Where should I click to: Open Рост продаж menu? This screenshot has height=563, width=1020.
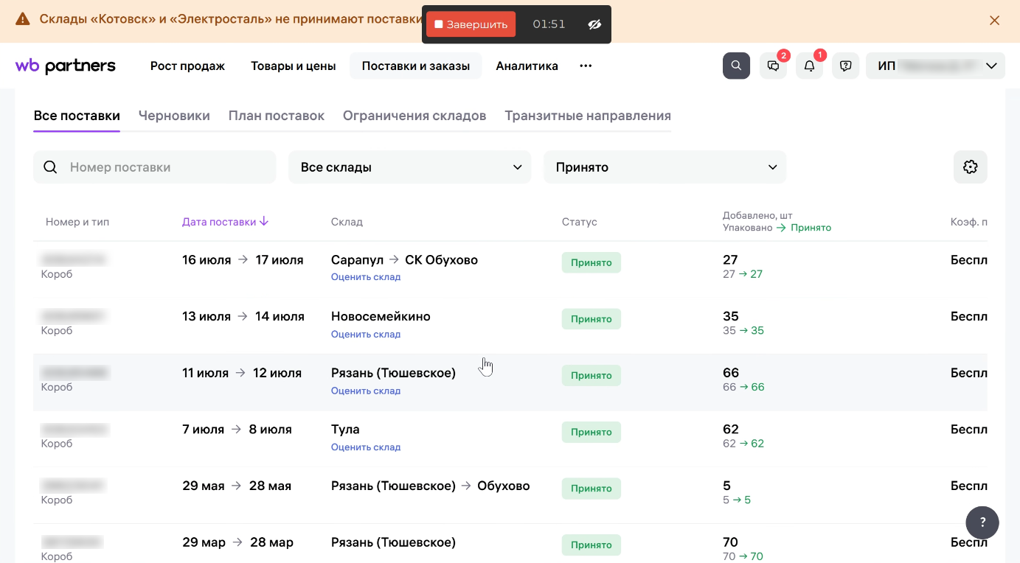[x=187, y=66]
